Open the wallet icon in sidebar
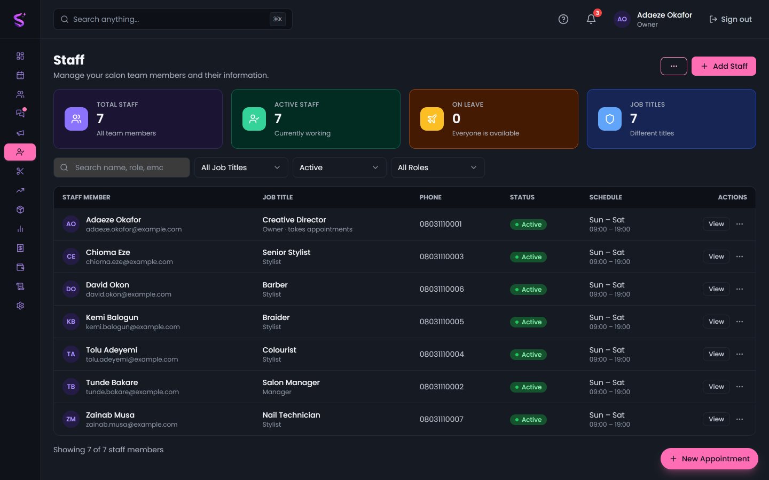Image resolution: width=769 pixels, height=480 pixels. point(20,267)
